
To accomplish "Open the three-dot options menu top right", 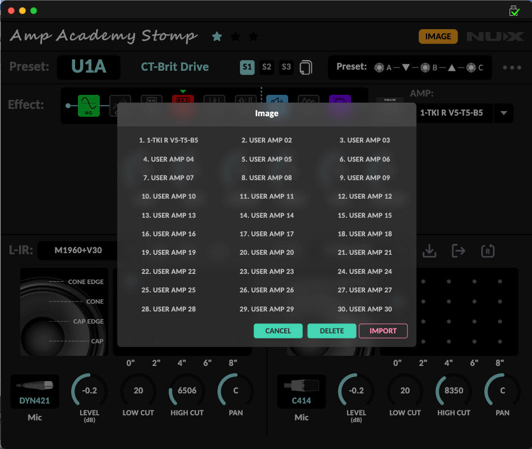I will click(x=511, y=67).
